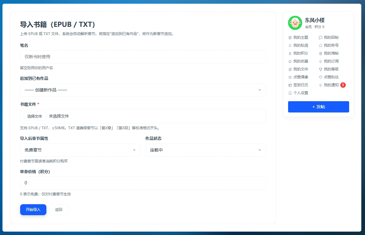Screen dimensions: 365x235
Task: Open 我的订阅 subscriptions
Action: [331, 61]
